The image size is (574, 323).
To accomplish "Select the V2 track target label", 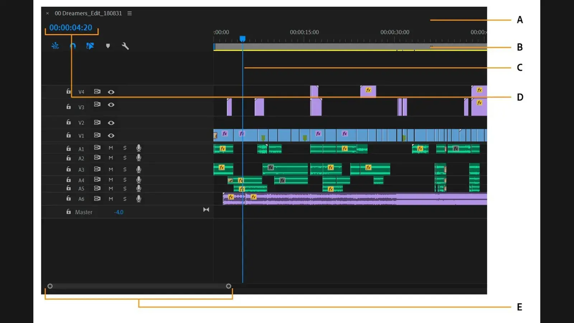I will 81,123.
